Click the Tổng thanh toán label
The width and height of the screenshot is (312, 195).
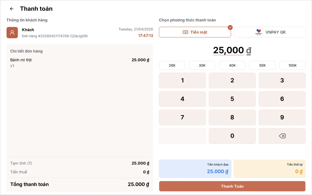(30, 184)
